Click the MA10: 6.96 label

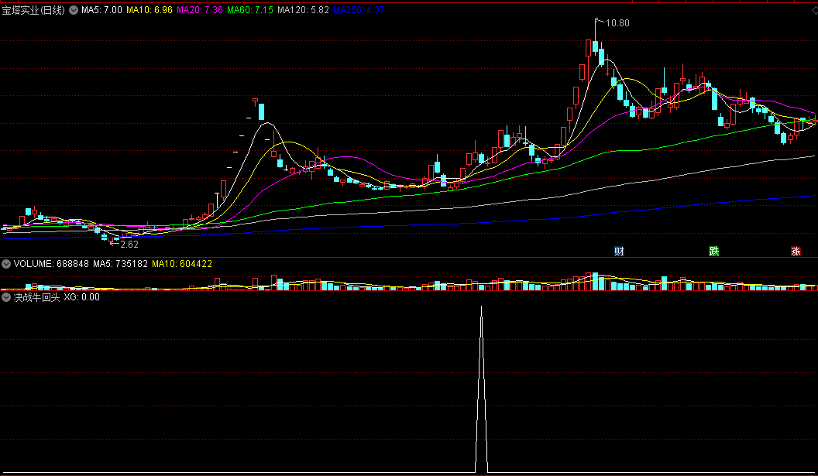click(150, 10)
